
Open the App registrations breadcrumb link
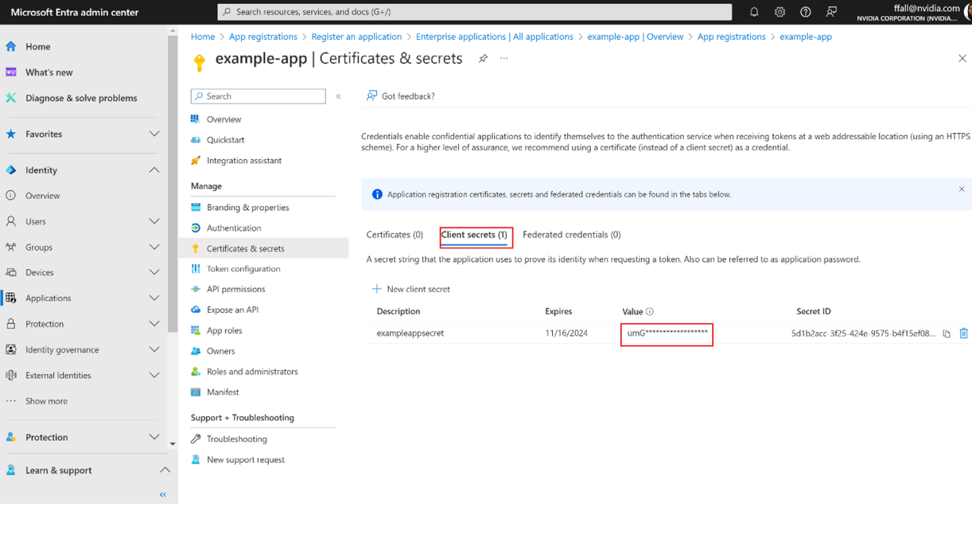pos(263,37)
